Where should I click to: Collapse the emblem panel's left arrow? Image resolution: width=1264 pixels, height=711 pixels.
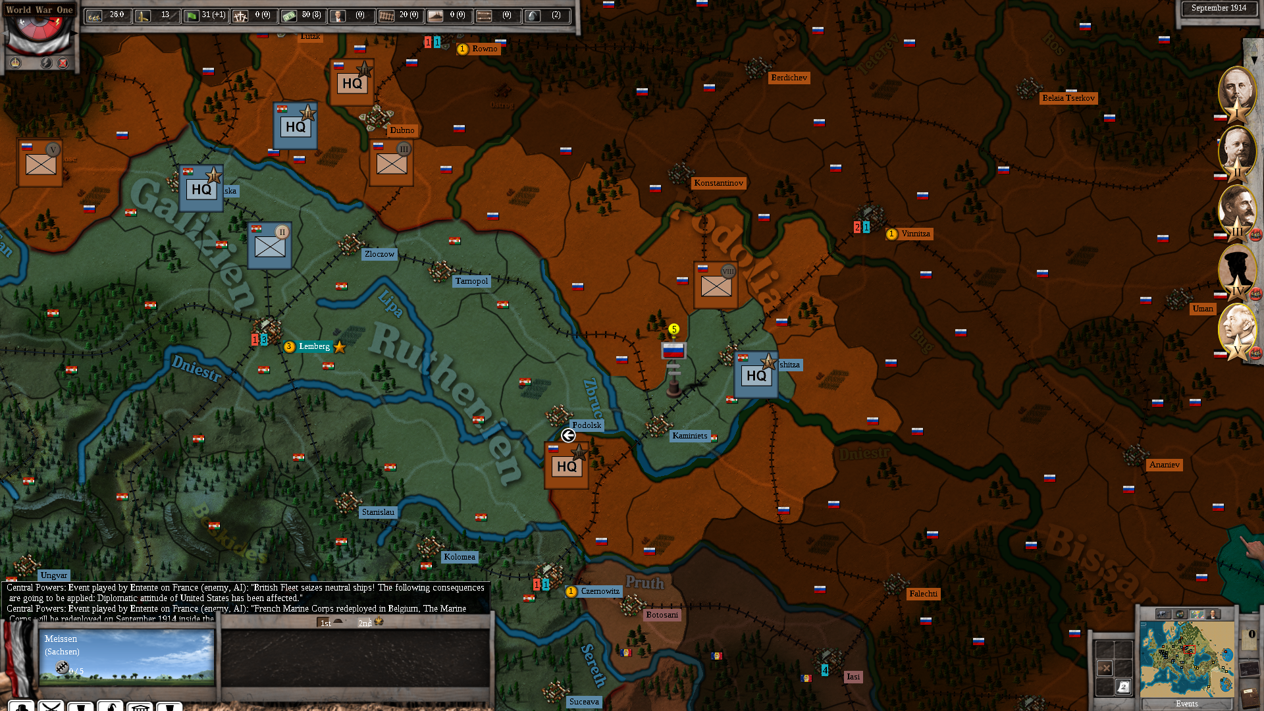click(x=5, y=33)
